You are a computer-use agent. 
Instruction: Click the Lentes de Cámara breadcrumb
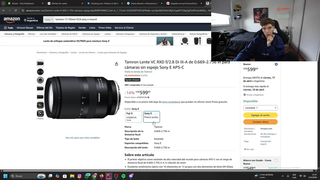click(87, 52)
